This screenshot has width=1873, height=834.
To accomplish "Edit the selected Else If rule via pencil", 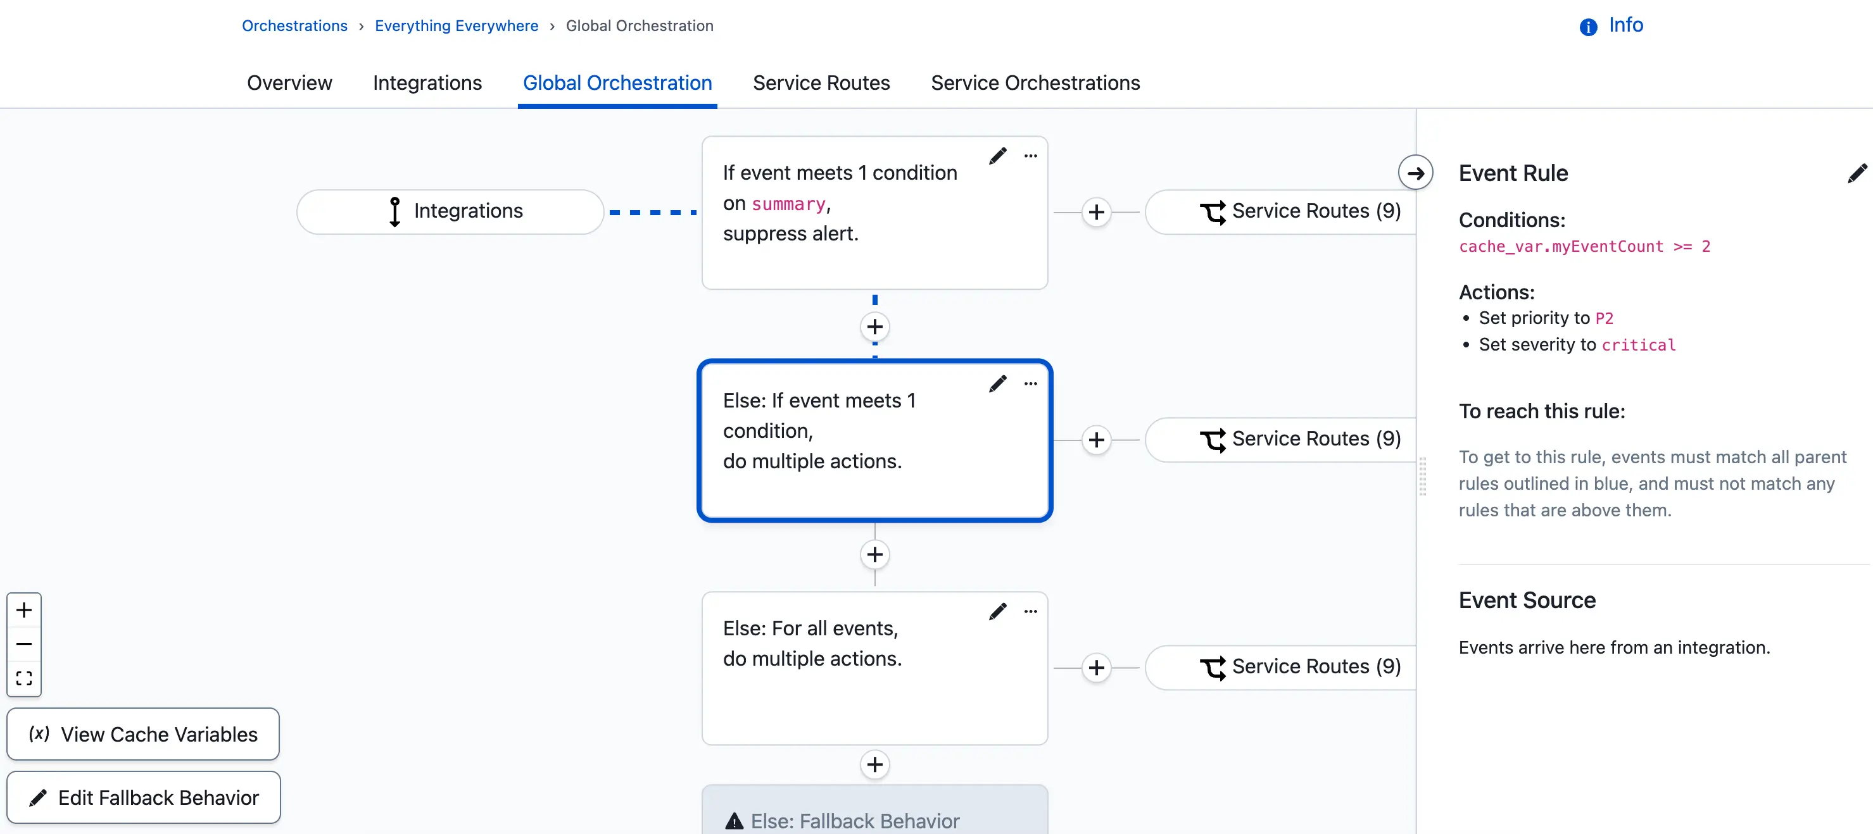I will click(997, 383).
